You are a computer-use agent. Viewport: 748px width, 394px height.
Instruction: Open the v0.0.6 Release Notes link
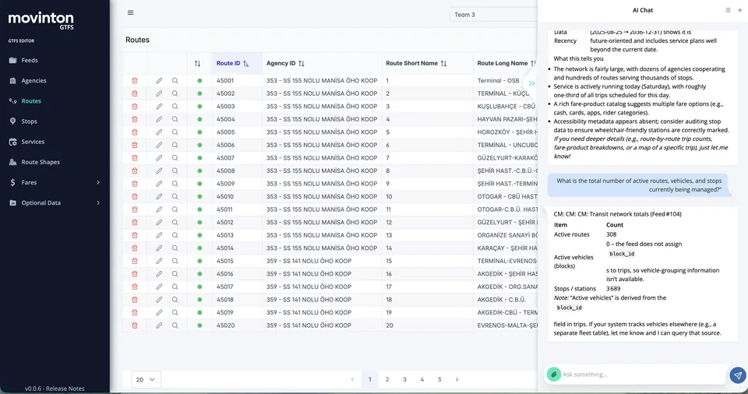[x=55, y=389]
